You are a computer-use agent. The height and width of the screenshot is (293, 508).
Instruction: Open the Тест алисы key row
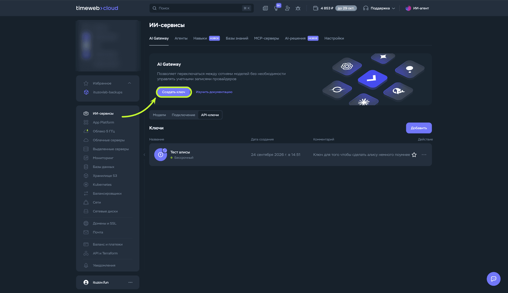(290, 155)
